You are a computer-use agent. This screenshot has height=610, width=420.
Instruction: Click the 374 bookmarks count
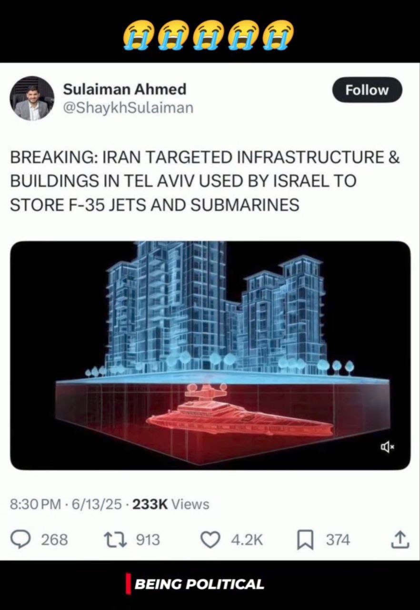click(x=338, y=540)
